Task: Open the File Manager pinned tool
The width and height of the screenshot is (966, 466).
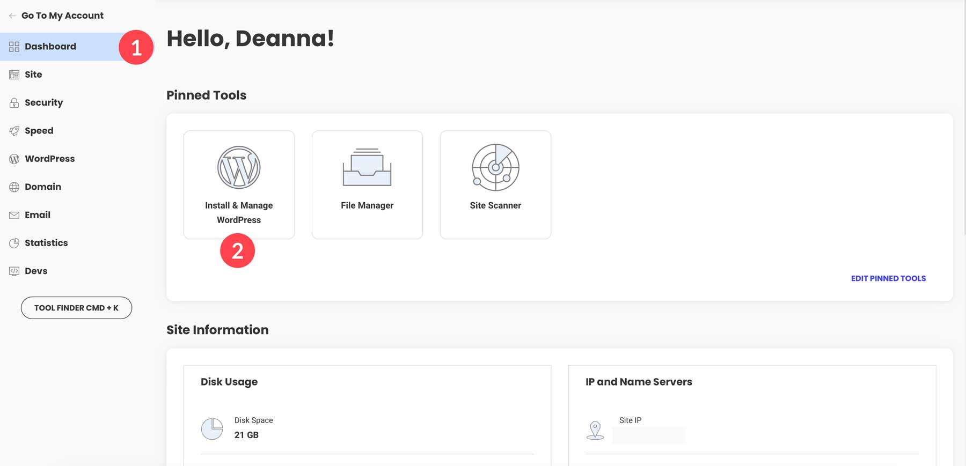Action: coord(367,184)
